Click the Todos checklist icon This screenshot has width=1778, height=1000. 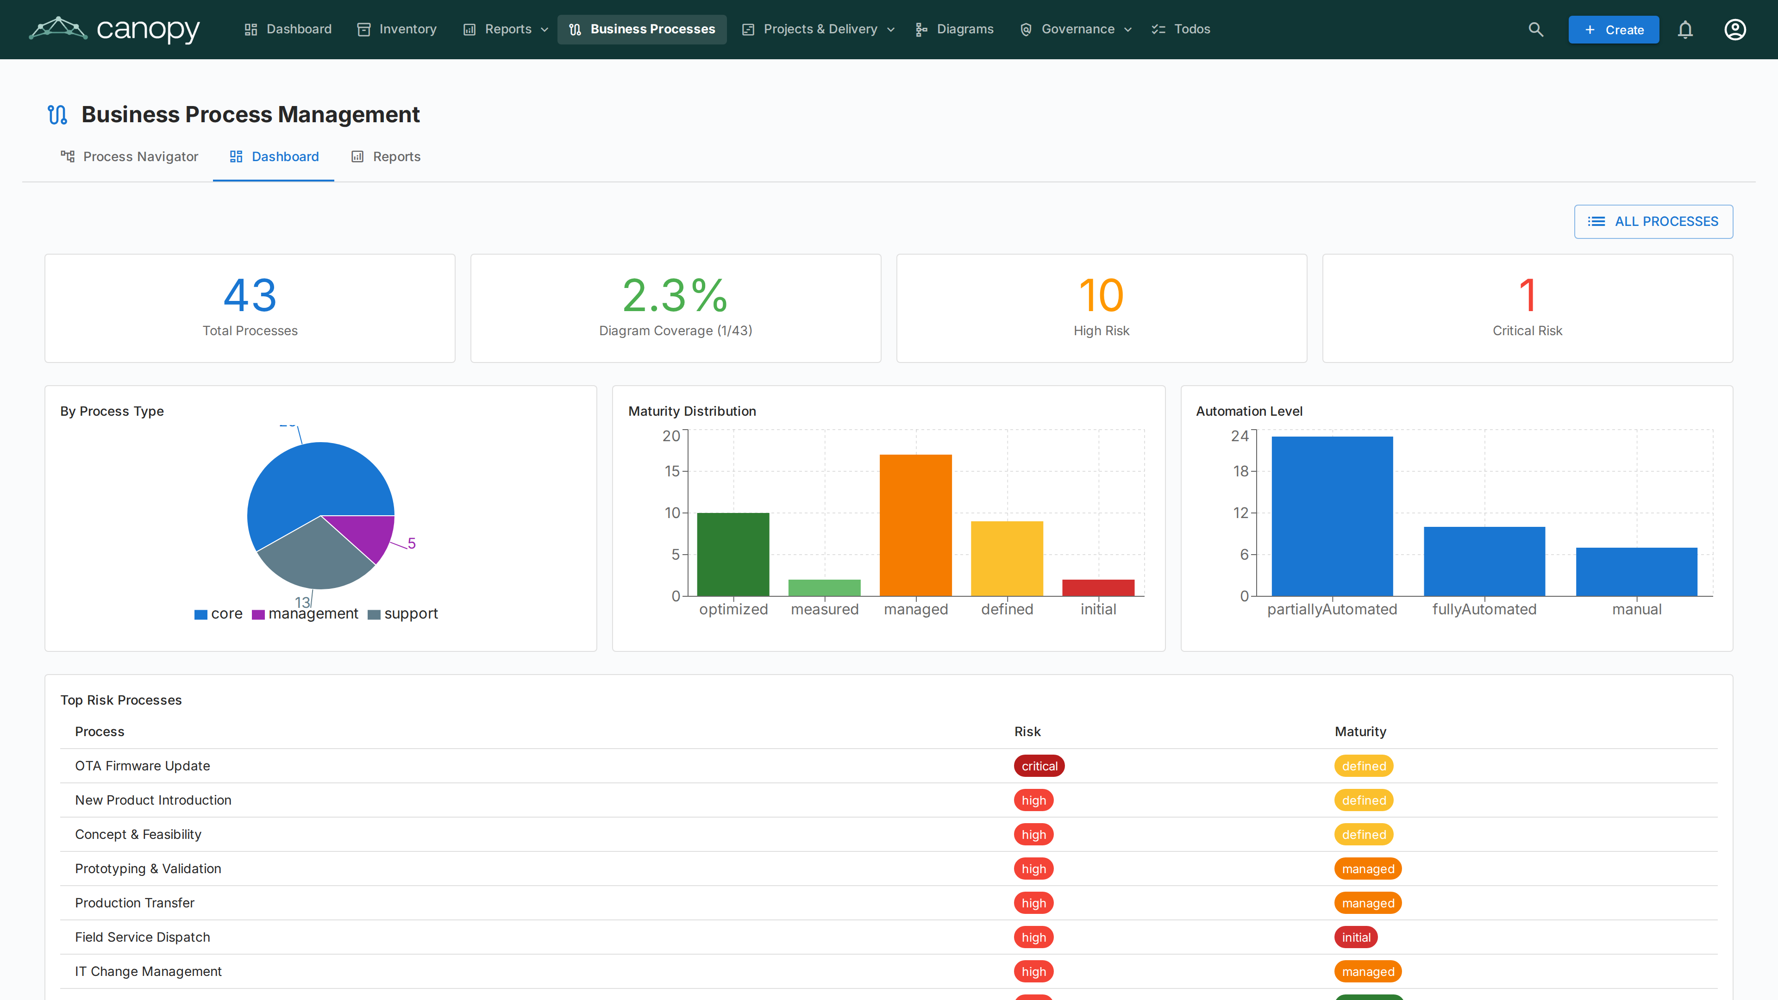point(1158,29)
